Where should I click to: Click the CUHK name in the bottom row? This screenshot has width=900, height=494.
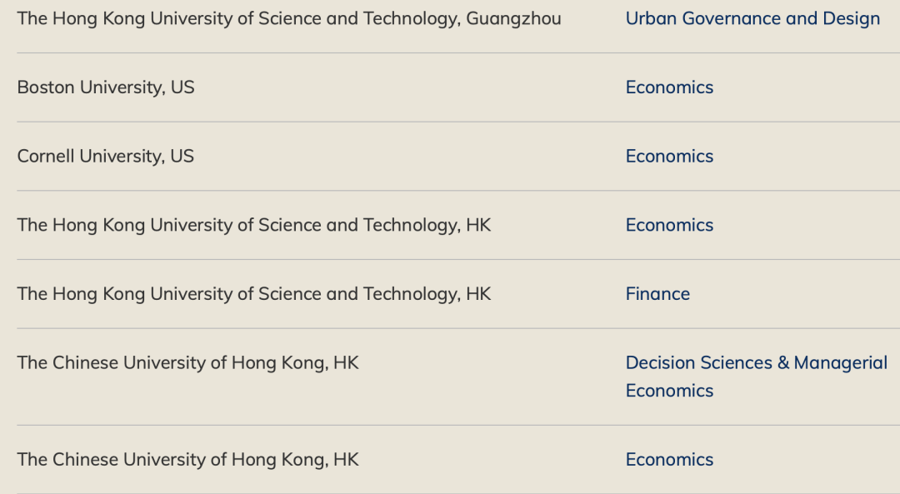[187, 460]
